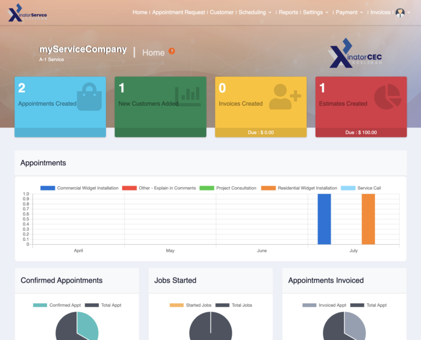Screen dimensions: 421x340
Task: Toggle Total Jobs legend item
Action: pos(234,305)
